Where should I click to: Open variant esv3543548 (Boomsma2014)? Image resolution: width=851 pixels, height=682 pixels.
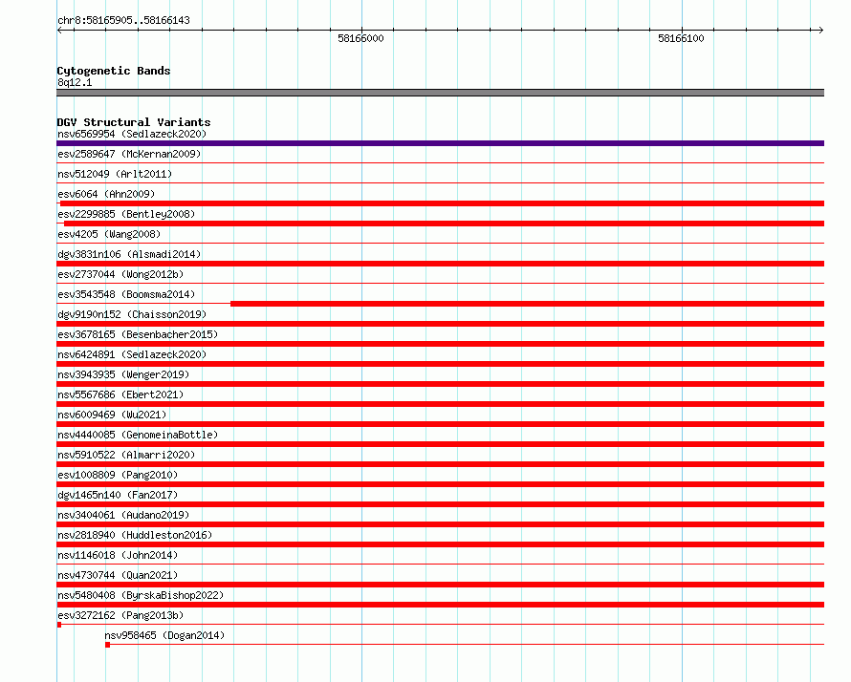click(x=126, y=294)
